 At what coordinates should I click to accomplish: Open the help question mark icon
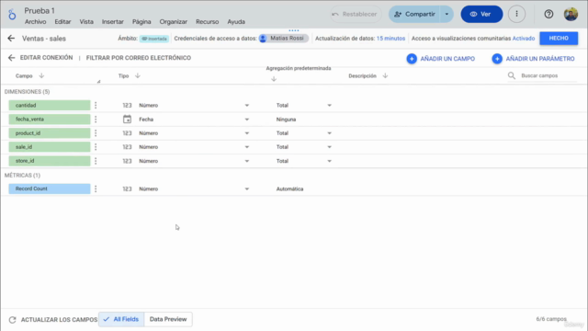(548, 15)
